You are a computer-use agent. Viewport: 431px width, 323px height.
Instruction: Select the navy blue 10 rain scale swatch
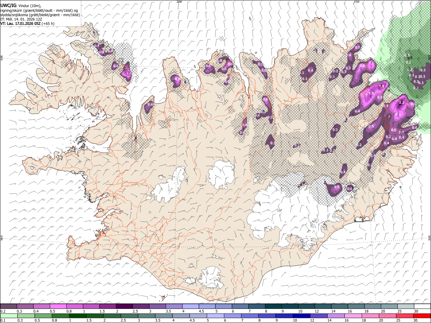tap(301, 316)
